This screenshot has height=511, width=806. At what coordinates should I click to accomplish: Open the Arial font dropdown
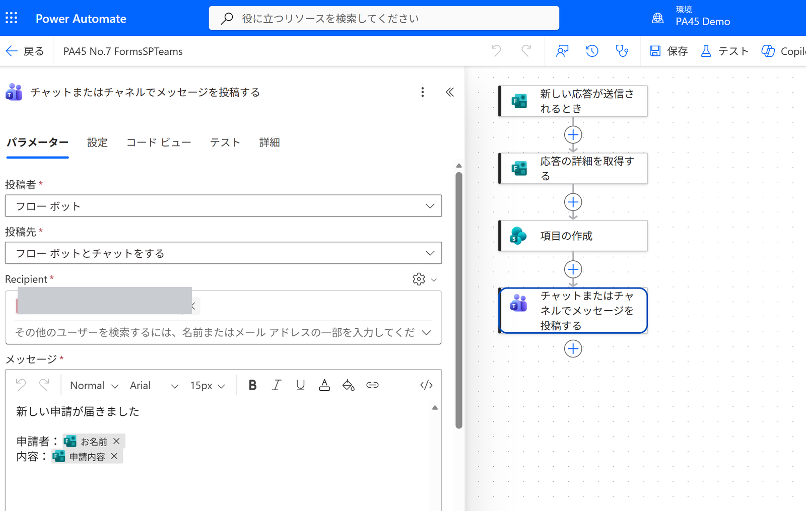pos(154,386)
